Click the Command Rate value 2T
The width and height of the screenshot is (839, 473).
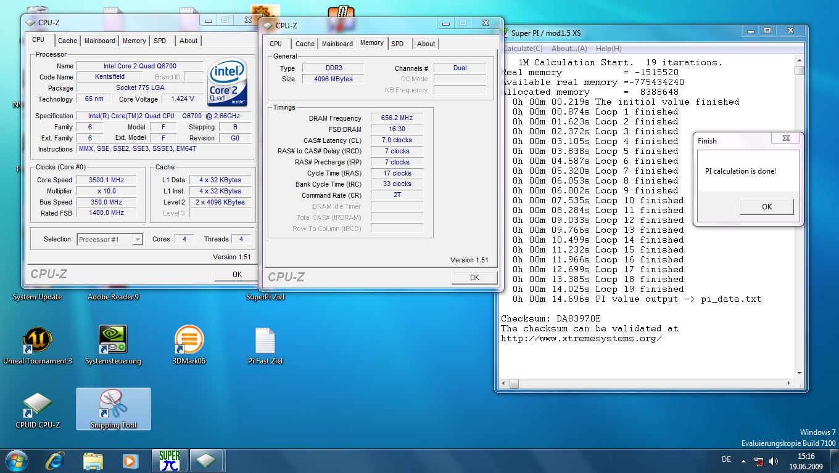point(397,195)
